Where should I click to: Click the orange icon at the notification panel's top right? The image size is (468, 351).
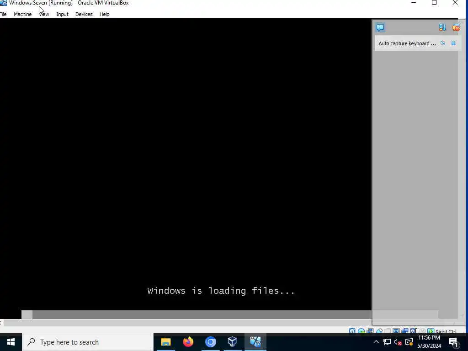click(x=456, y=27)
